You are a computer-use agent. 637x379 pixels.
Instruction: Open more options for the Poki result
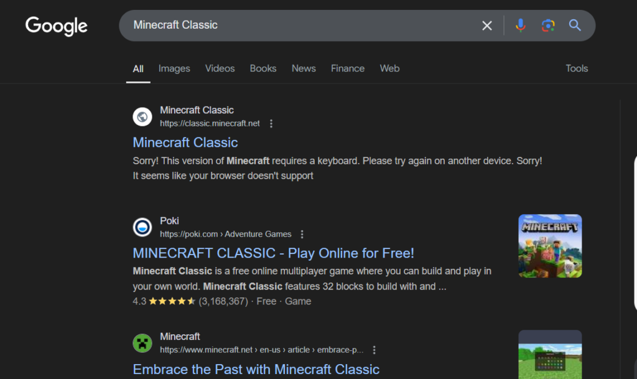click(302, 235)
